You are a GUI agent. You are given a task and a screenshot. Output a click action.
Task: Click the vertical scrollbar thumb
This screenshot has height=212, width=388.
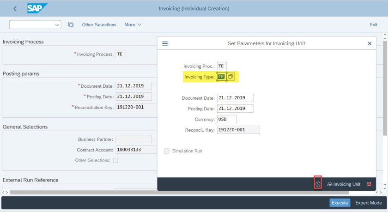click(x=385, y=88)
